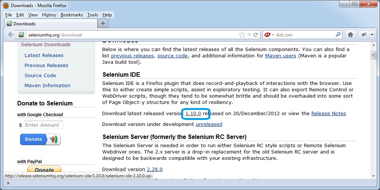Viewport: 380px width, 190px height.
Task: Click the 'with PayPal' label
Action: (29, 162)
